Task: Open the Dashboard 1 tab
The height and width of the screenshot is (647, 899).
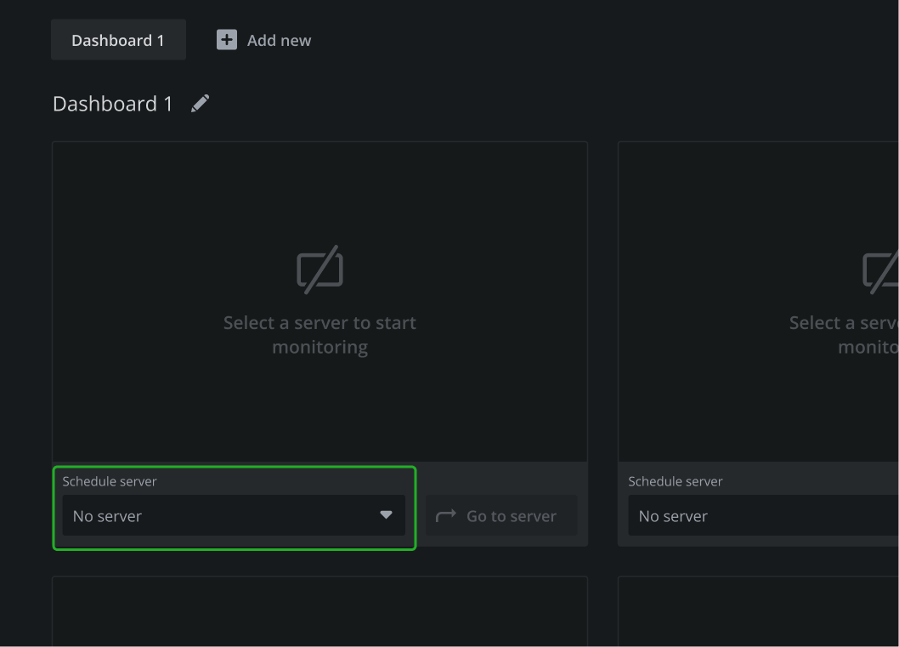Action: pos(118,40)
